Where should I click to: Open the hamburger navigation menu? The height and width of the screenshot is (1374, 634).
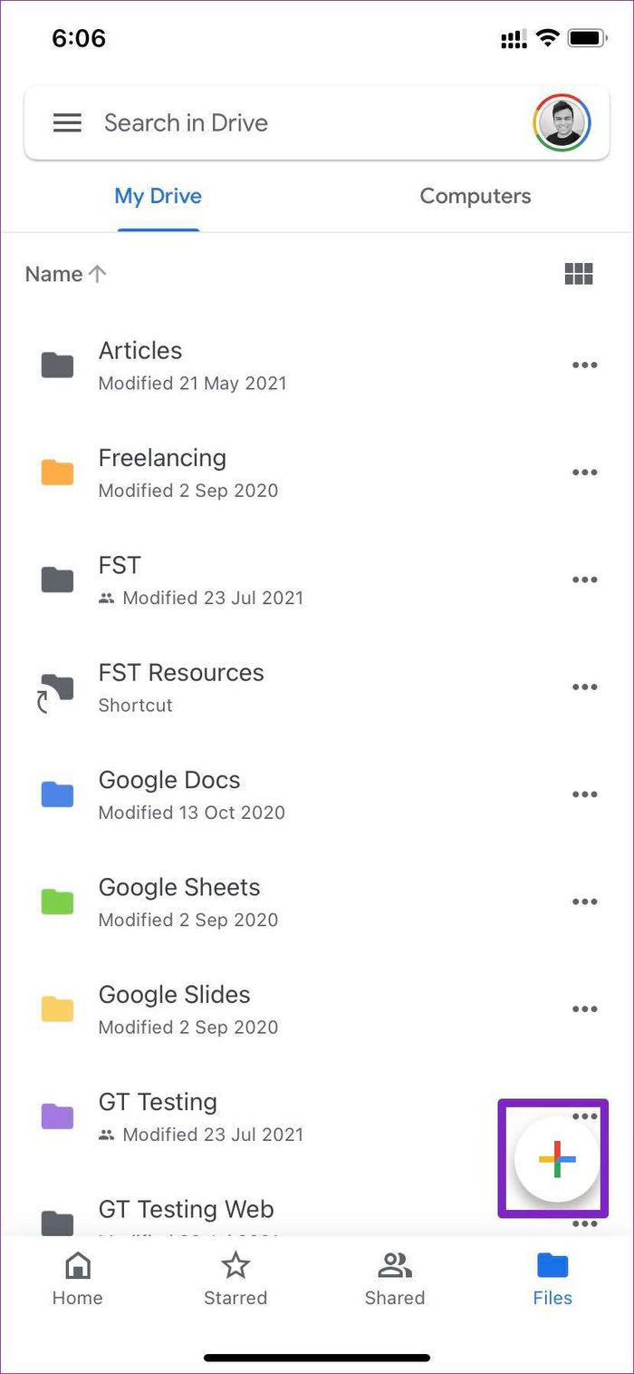pyautogui.click(x=67, y=122)
